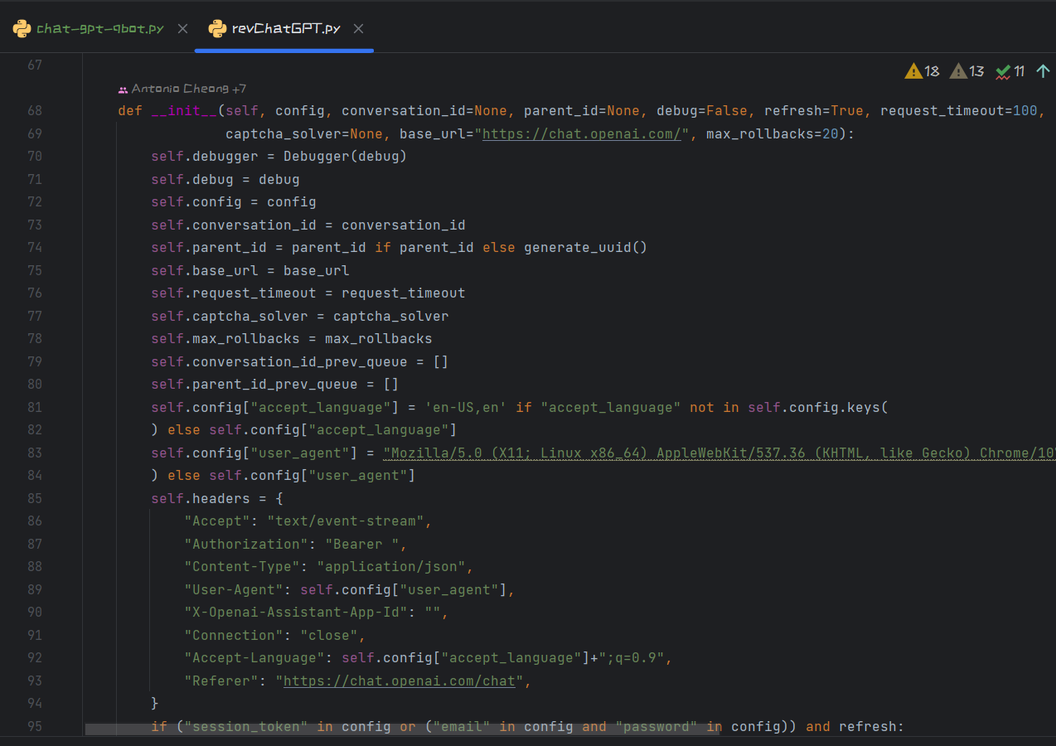The image size is (1056, 746).
Task: Open the base_url https://chat.openai.com/ link
Action: point(581,134)
